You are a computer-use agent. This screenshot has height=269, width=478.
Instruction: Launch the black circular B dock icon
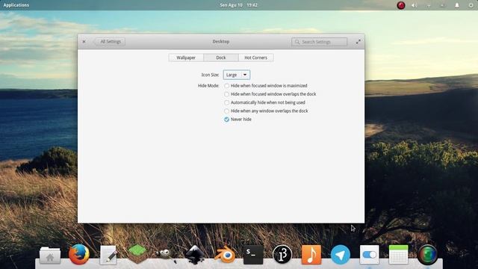click(x=282, y=254)
